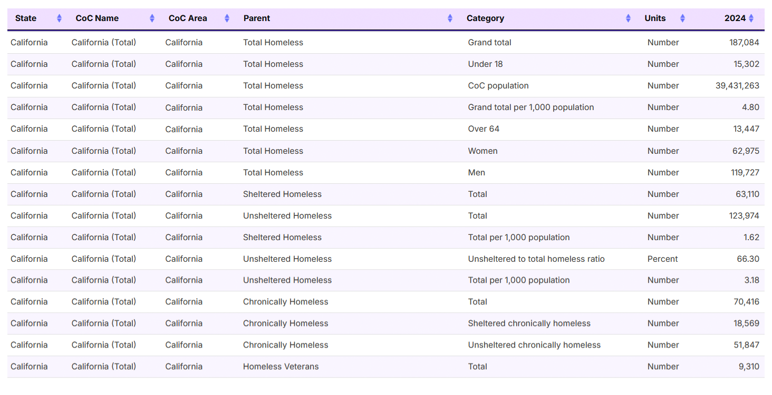This screenshot has height=395, width=772.
Task: Click the sort arrows beside CoC Name
Action: click(x=152, y=18)
